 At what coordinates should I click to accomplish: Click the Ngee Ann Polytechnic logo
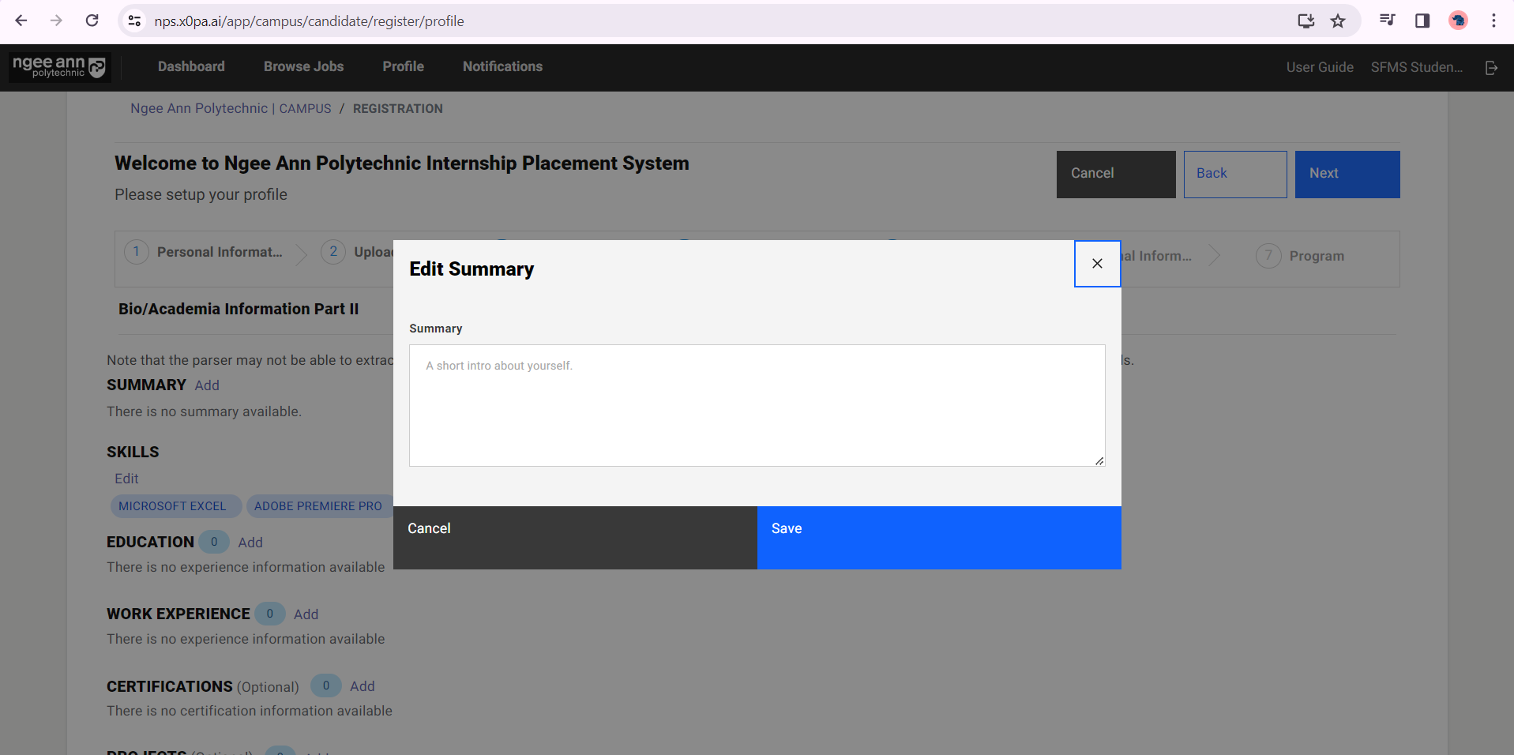[x=59, y=67]
